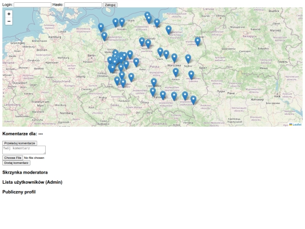Viewport: 305px width, 229px height.
Task: Select the marker left of the Grudziądz label
Action: coord(142,42)
